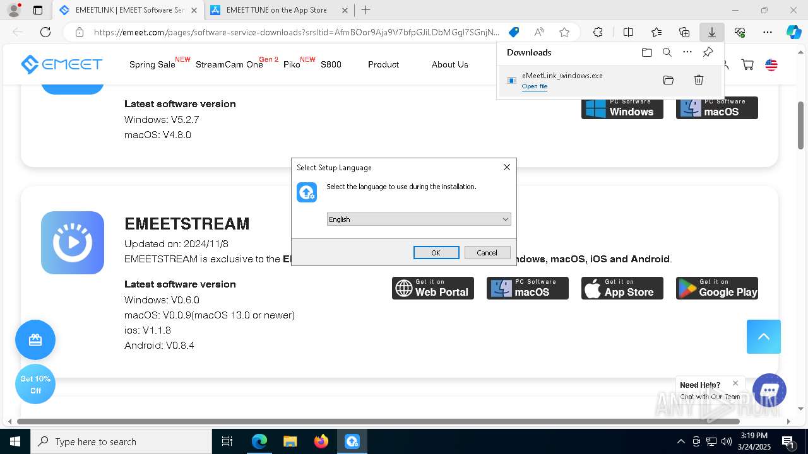
Task: Open Edge Settings and more menu
Action: click(x=768, y=32)
